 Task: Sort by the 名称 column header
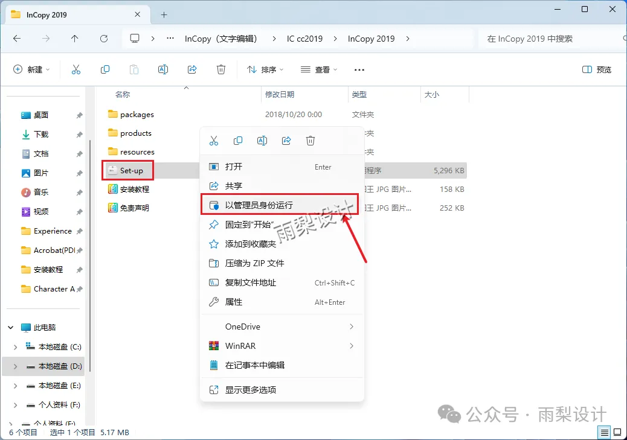(123, 94)
